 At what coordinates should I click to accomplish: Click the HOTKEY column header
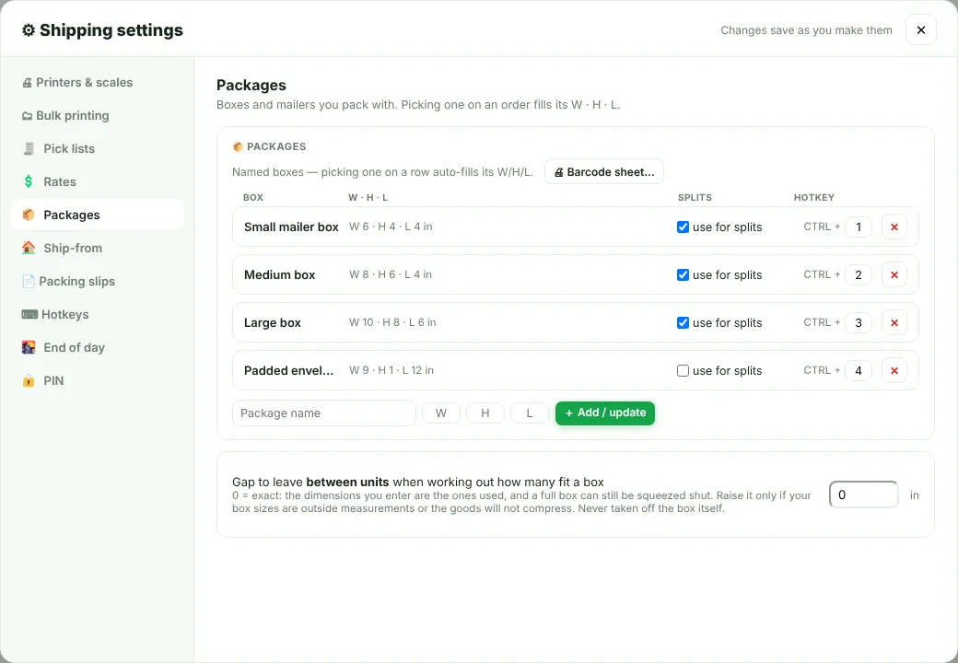click(813, 198)
